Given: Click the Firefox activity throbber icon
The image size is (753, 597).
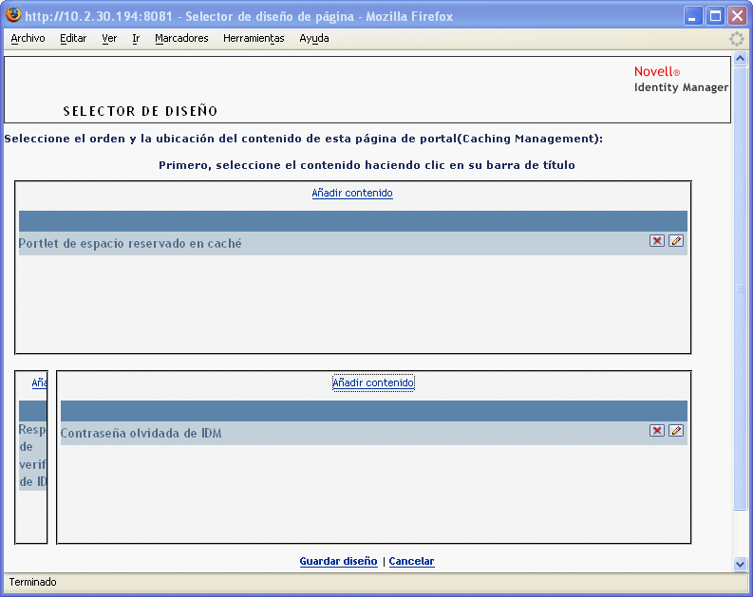Looking at the screenshot, I should [x=736, y=39].
